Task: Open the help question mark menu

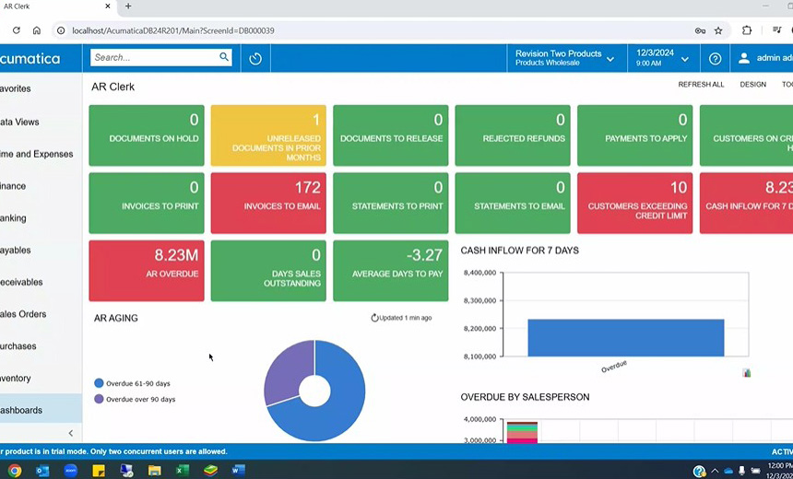Action: (x=715, y=59)
